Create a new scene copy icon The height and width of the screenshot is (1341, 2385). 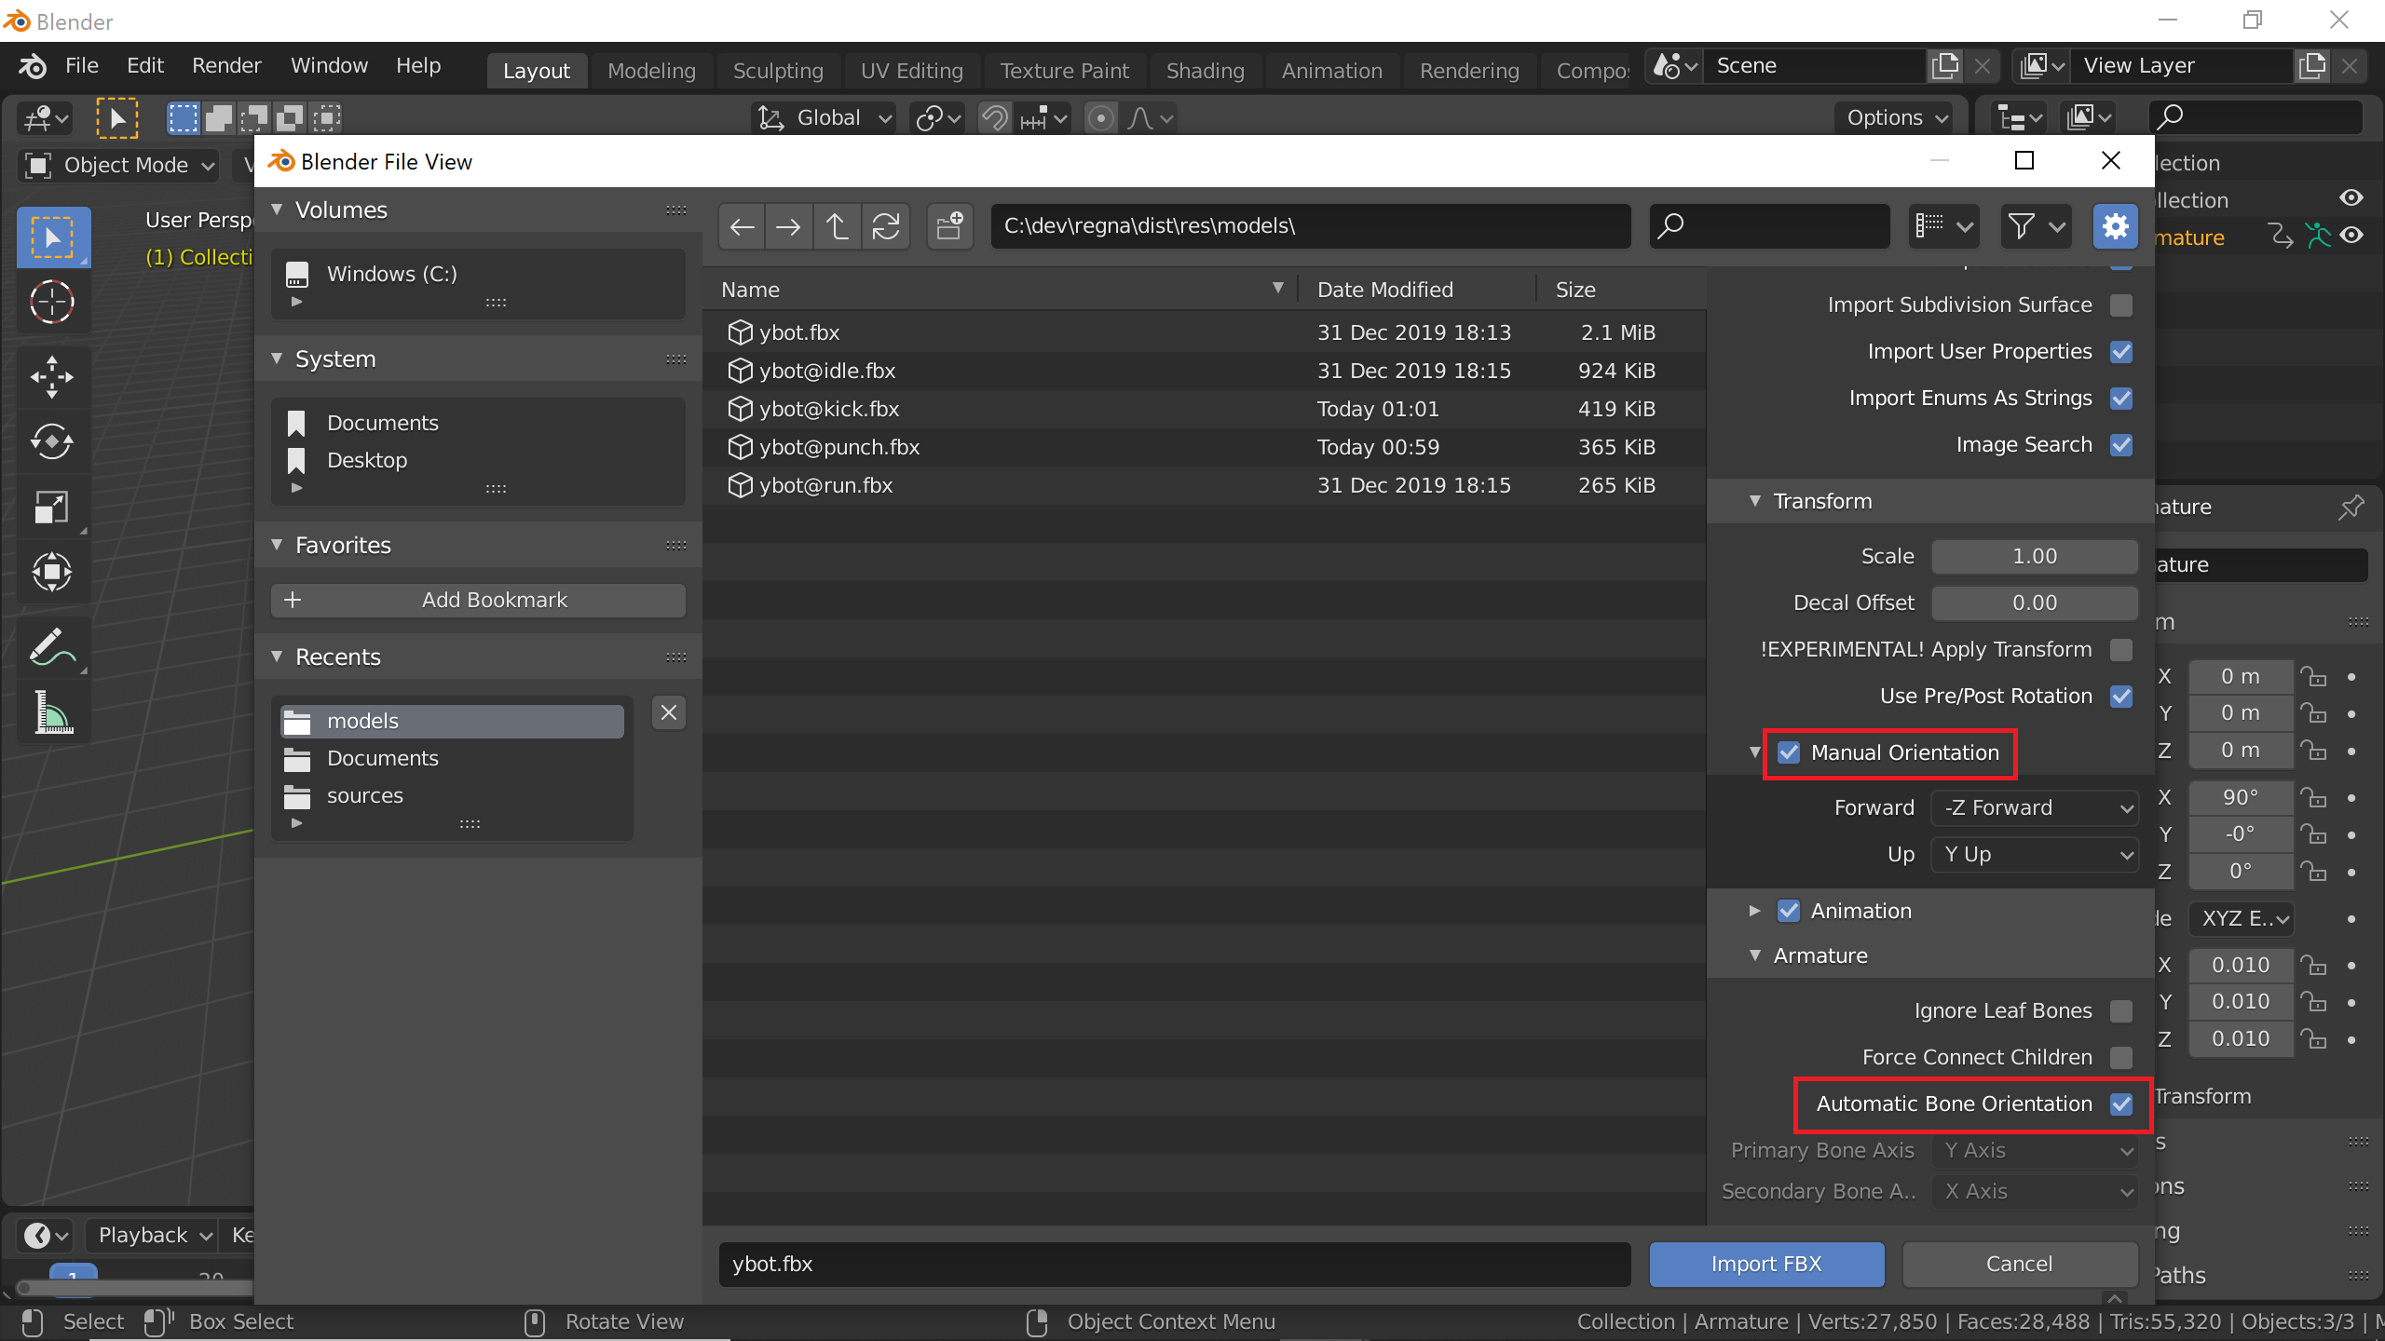[x=1945, y=66]
